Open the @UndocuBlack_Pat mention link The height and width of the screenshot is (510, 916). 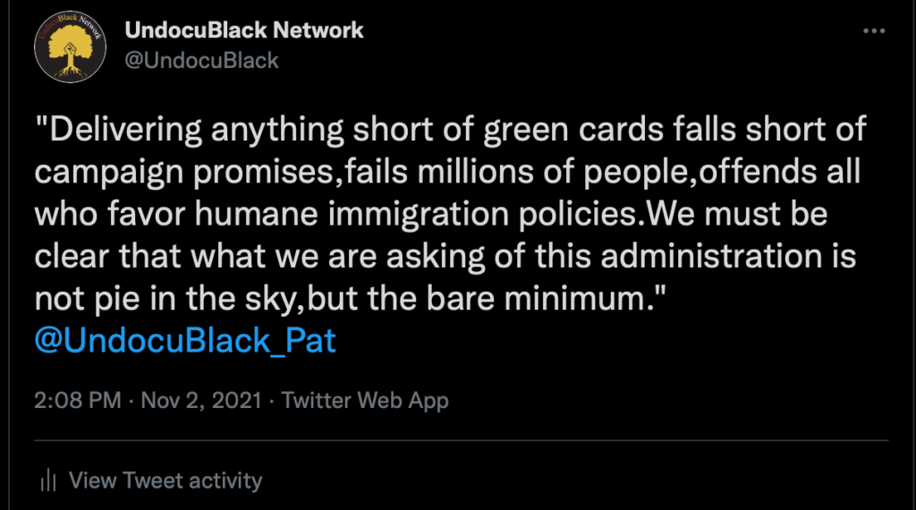185,341
